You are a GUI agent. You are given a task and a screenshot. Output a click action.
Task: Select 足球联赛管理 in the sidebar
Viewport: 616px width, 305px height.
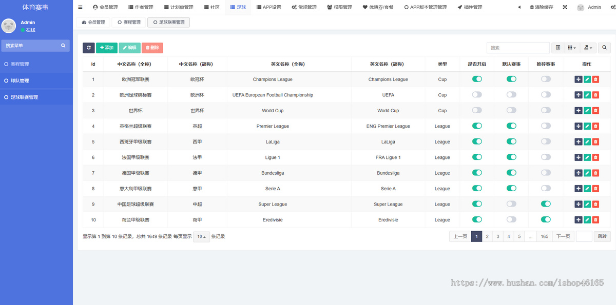click(36, 97)
